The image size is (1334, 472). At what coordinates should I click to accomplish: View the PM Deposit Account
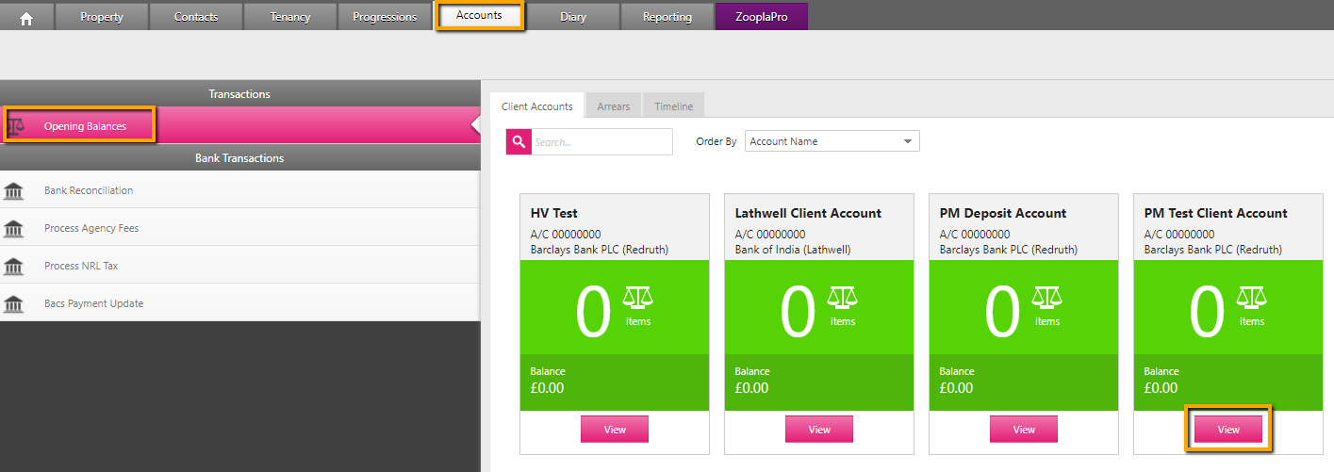1024,429
